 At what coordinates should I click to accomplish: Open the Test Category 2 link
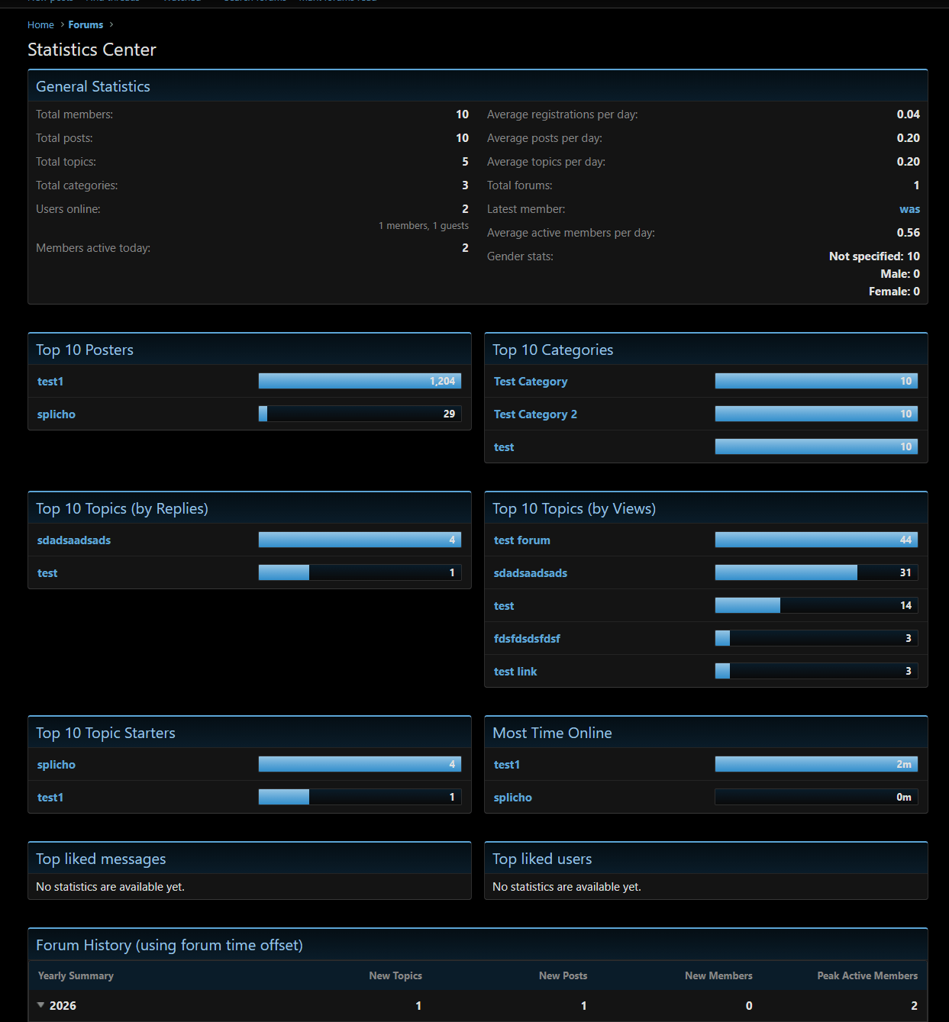tap(535, 414)
